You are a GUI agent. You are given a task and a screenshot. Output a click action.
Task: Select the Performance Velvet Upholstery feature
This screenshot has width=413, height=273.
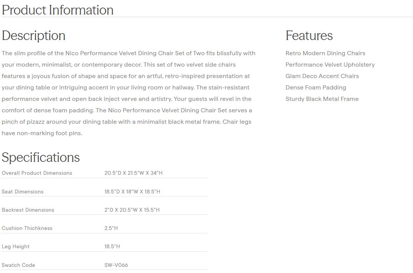point(330,65)
